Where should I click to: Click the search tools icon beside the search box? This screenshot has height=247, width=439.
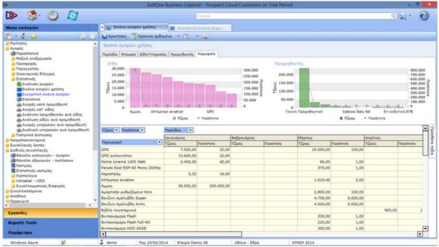pos(403,16)
